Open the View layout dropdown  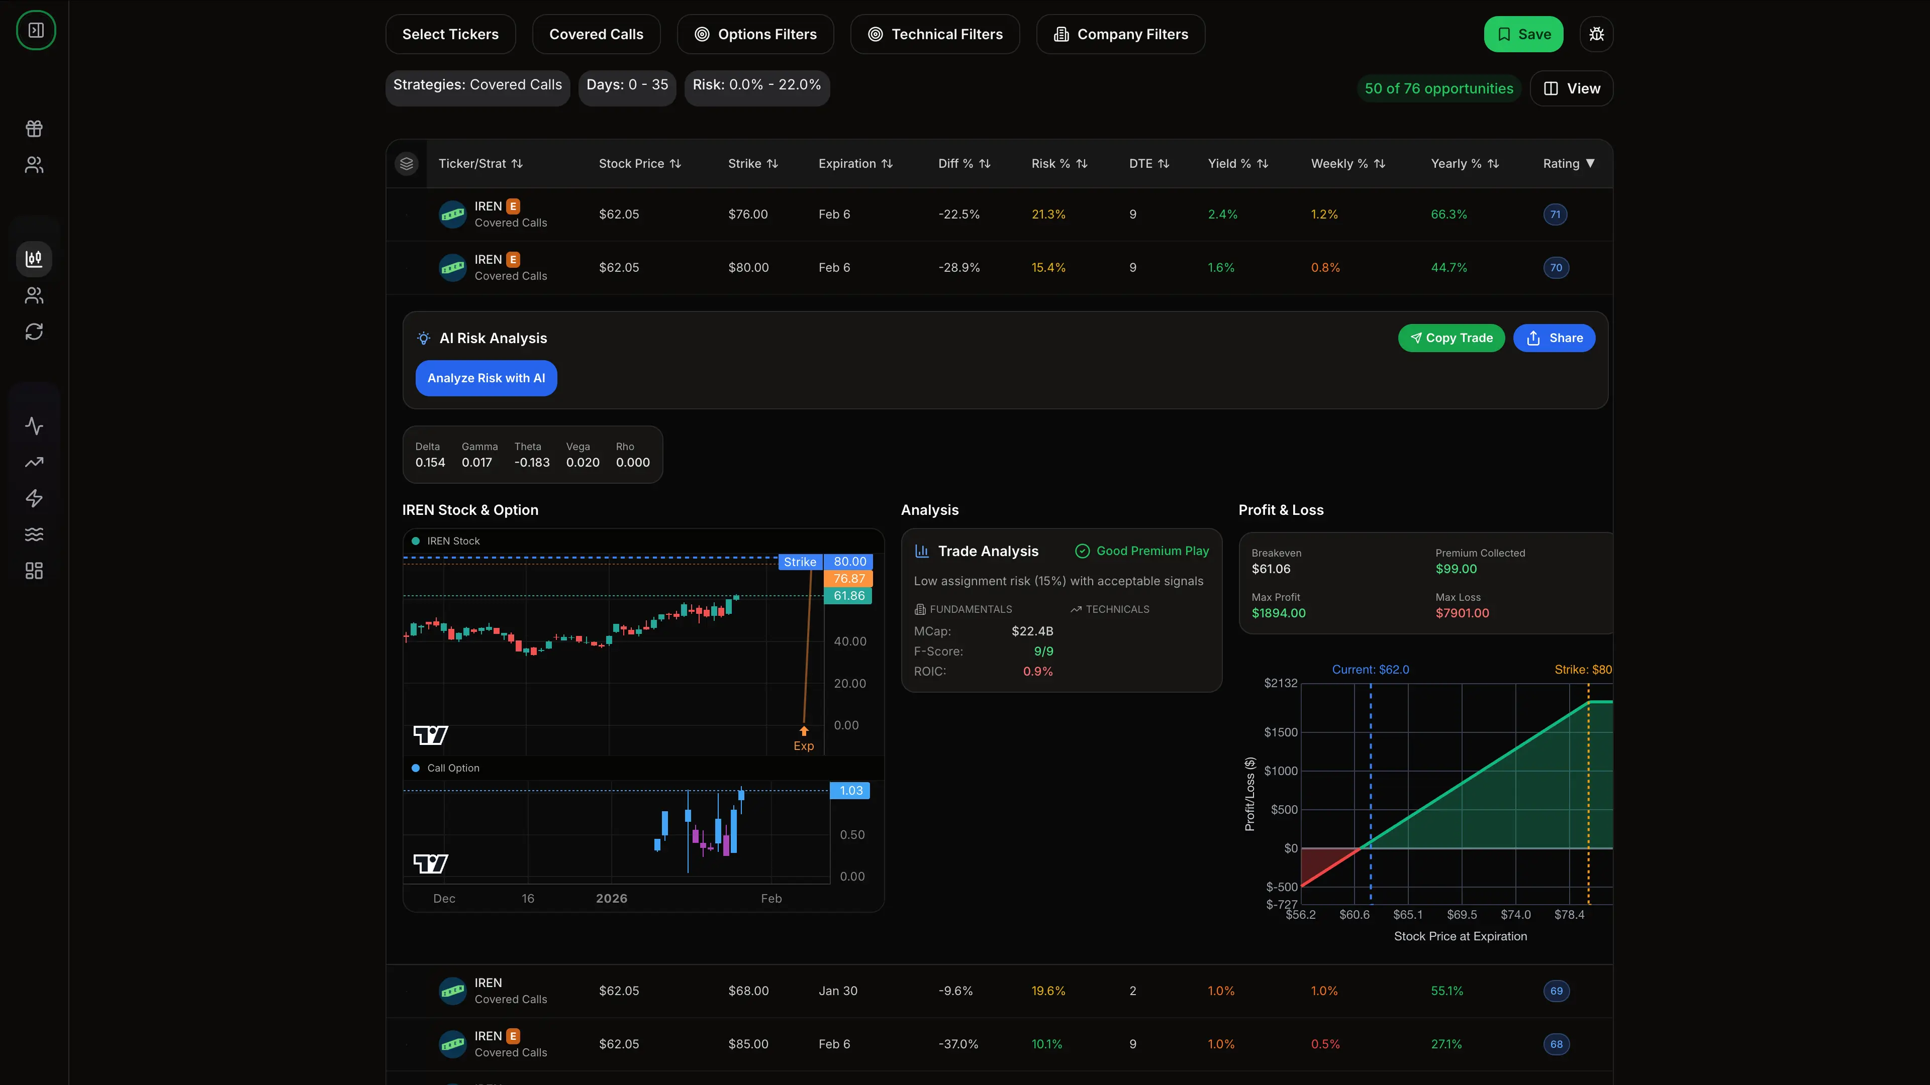[x=1571, y=88]
